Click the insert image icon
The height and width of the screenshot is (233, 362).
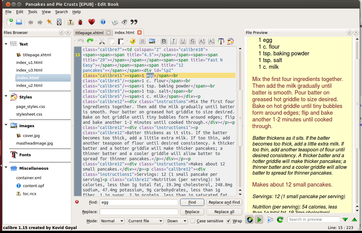[x=152, y=41]
